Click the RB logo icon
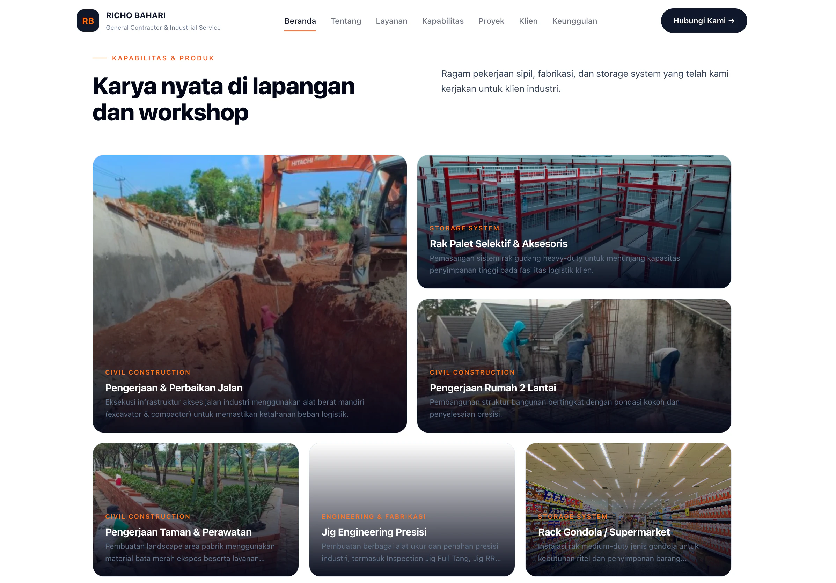The height and width of the screenshot is (583, 836). tap(88, 21)
